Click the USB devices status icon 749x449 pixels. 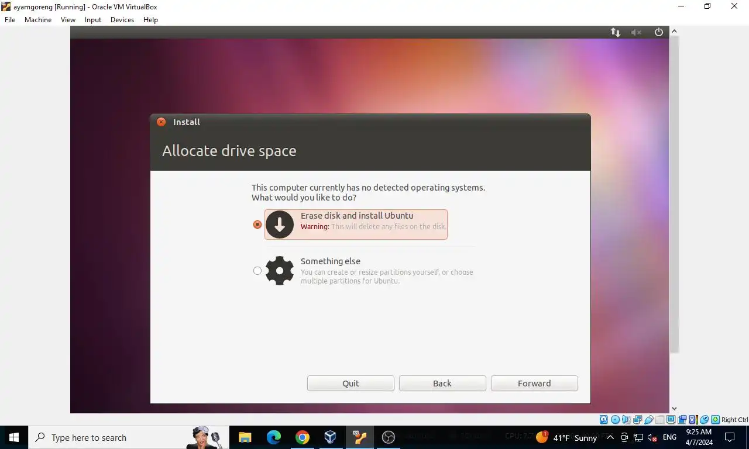(x=649, y=420)
